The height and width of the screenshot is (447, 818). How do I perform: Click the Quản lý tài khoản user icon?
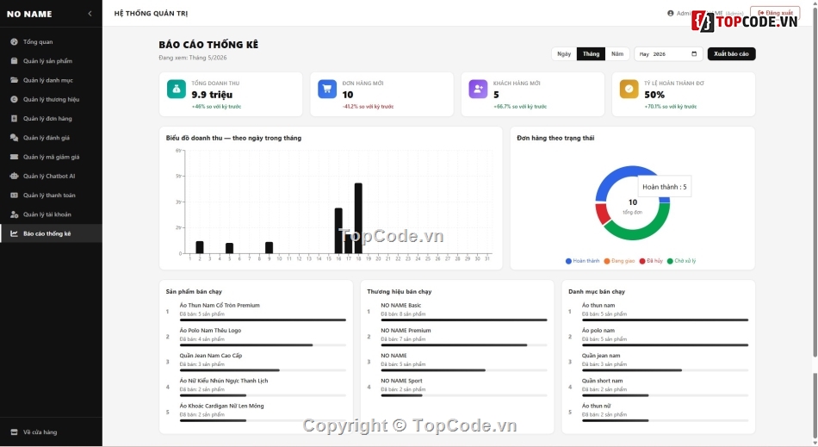pyautogui.click(x=14, y=214)
